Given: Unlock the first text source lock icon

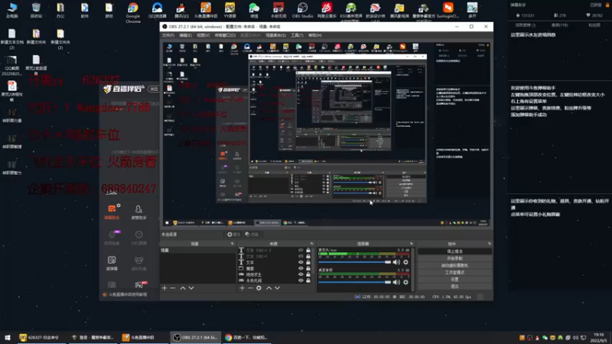Looking at the screenshot, I should [308, 251].
